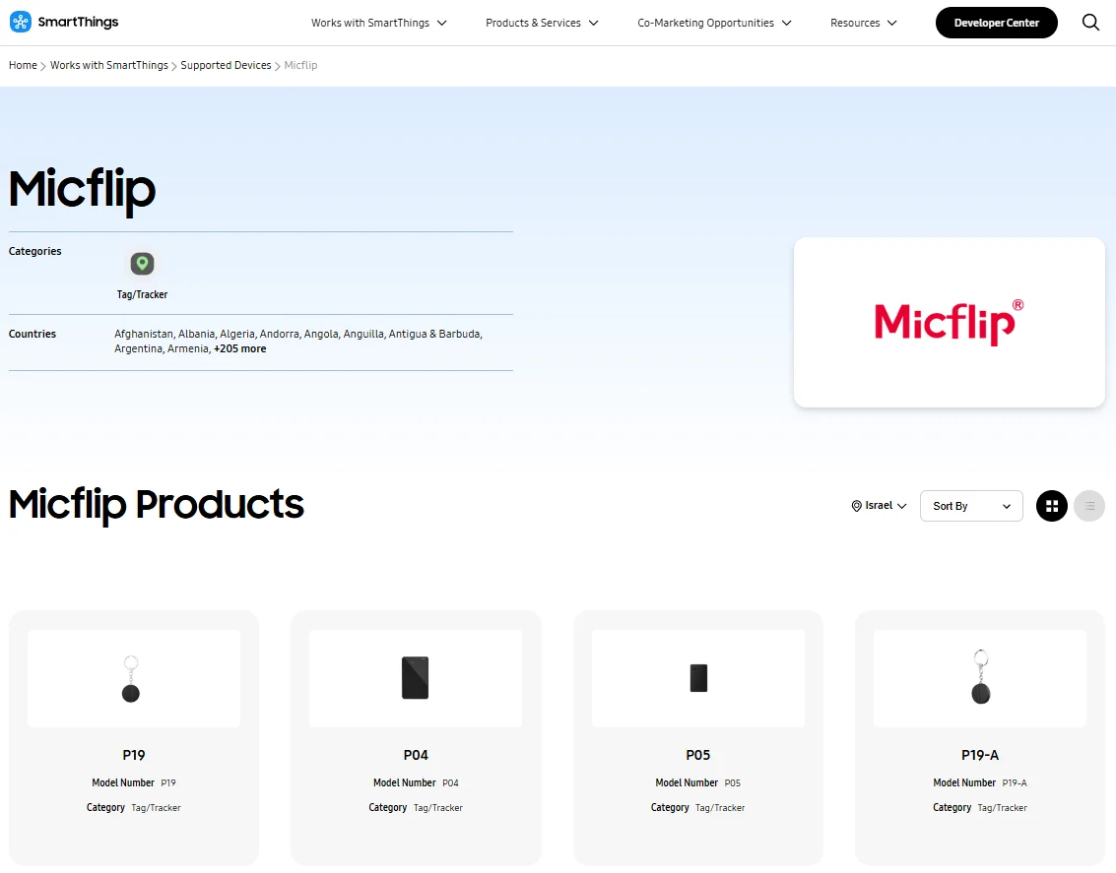This screenshot has height=873, width=1116.
Task: Select the P19-A product title
Action: coord(980,755)
